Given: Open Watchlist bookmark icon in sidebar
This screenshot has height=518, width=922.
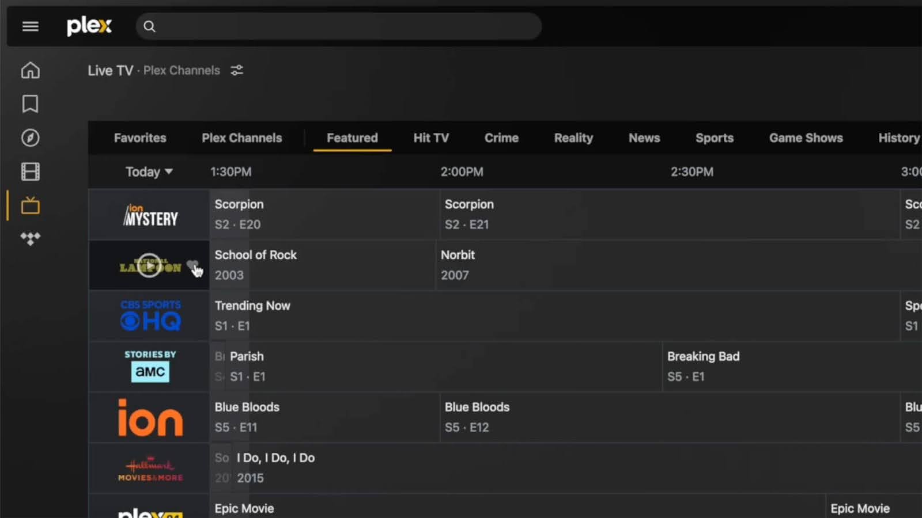Looking at the screenshot, I should [30, 104].
